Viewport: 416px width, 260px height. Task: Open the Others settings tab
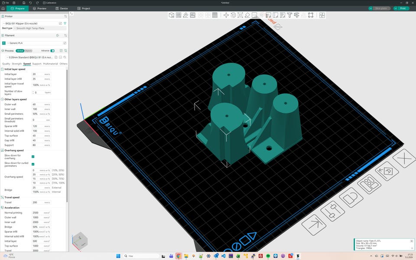coord(63,64)
